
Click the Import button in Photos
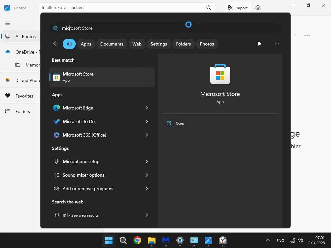click(238, 8)
